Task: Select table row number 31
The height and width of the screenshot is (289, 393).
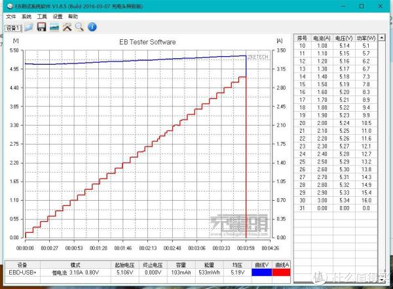Action: pyautogui.click(x=302, y=209)
